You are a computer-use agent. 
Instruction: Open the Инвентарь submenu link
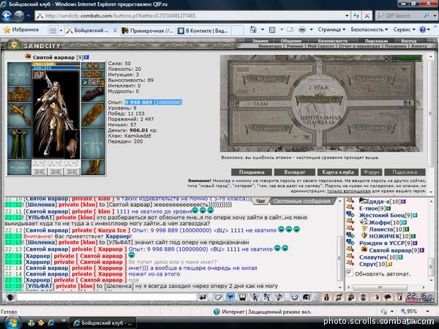(x=270, y=46)
